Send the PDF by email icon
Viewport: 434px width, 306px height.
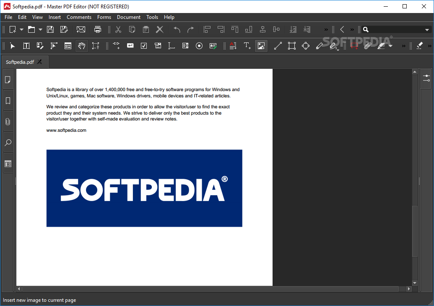click(81, 29)
